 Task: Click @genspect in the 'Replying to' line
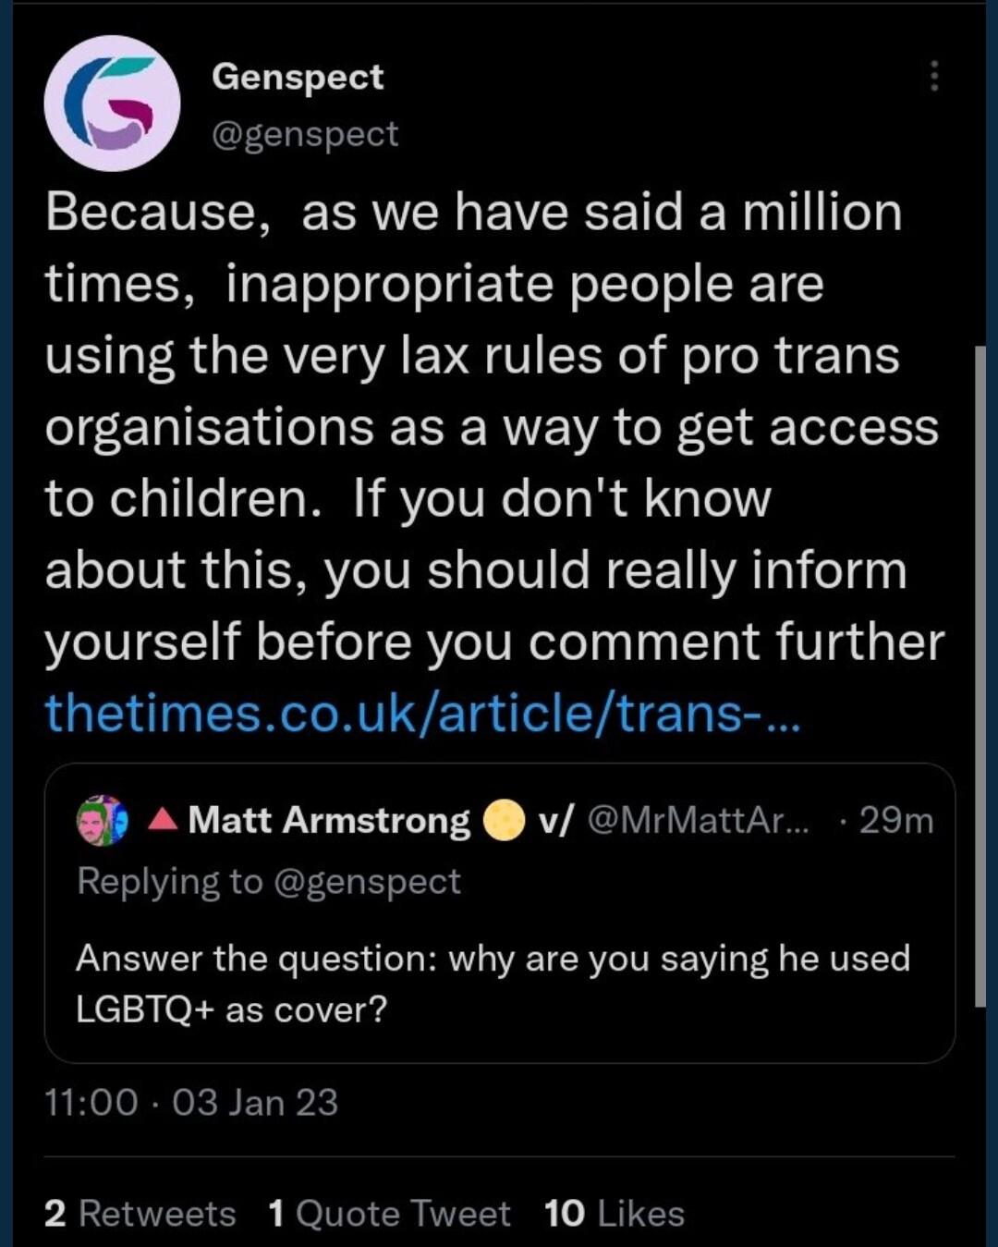(367, 881)
